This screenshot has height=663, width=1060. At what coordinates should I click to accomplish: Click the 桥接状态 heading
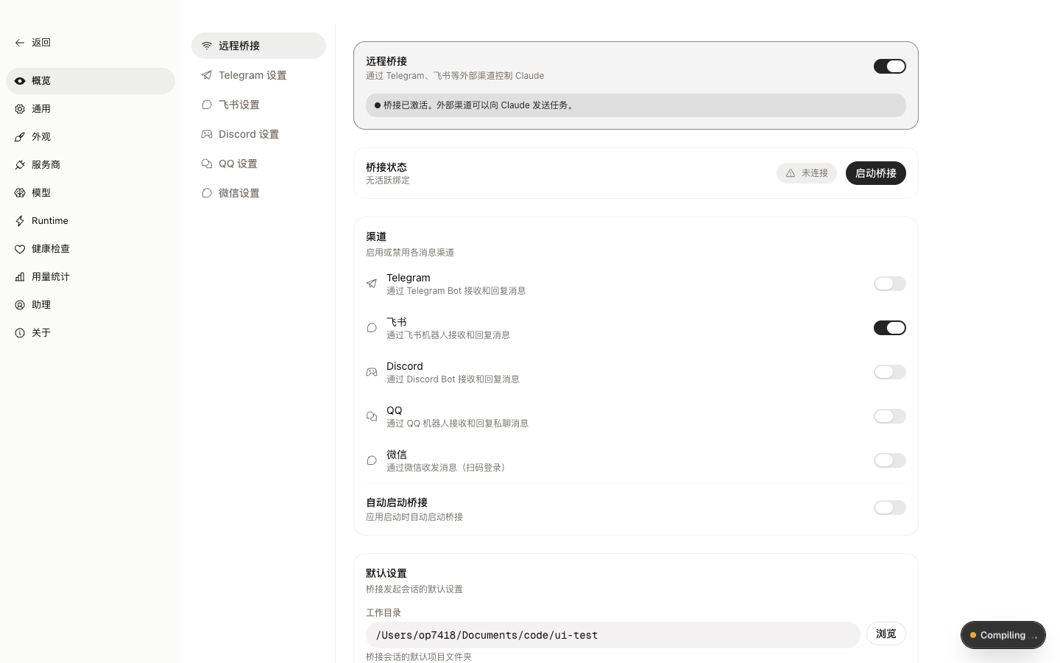386,167
